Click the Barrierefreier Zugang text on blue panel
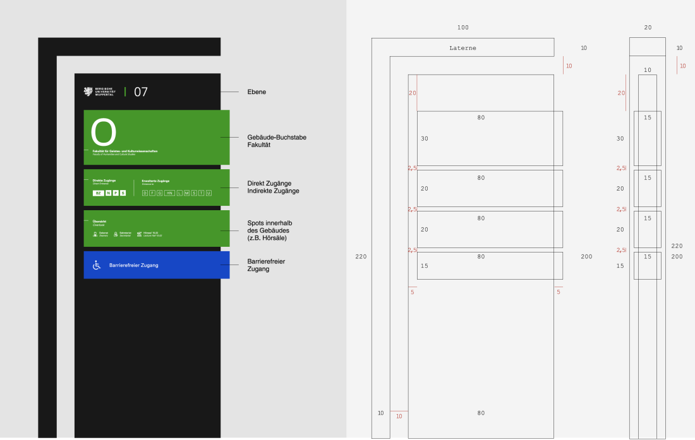The image size is (695, 440). tap(133, 265)
